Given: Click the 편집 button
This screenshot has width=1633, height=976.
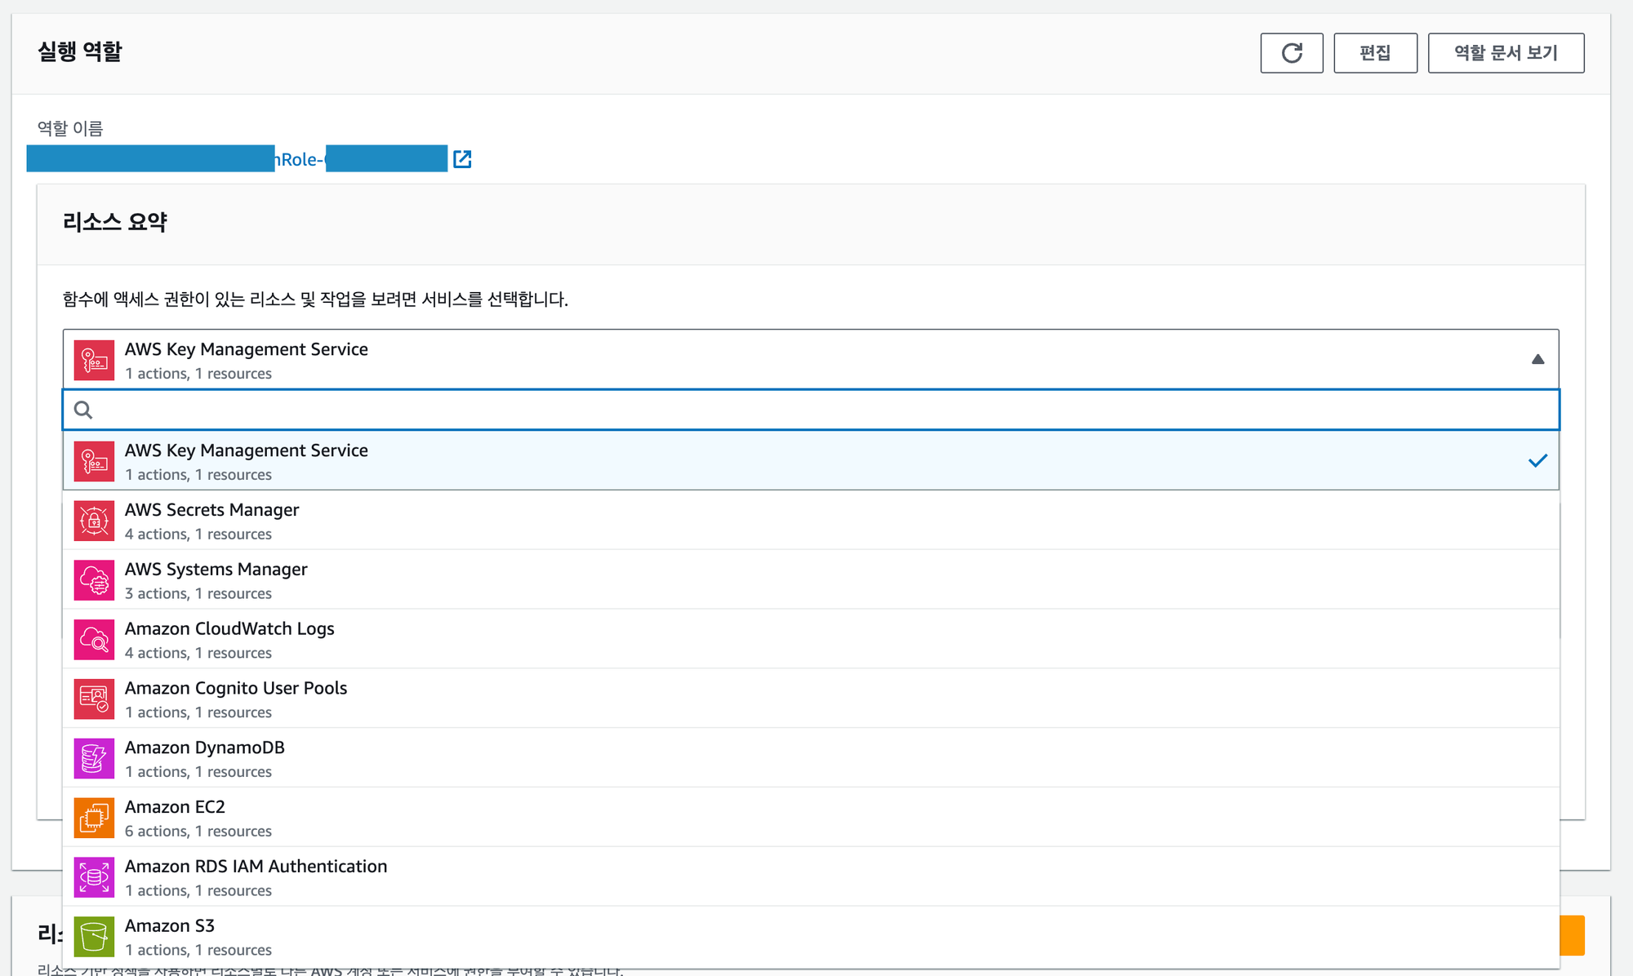Looking at the screenshot, I should pos(1375,53).
